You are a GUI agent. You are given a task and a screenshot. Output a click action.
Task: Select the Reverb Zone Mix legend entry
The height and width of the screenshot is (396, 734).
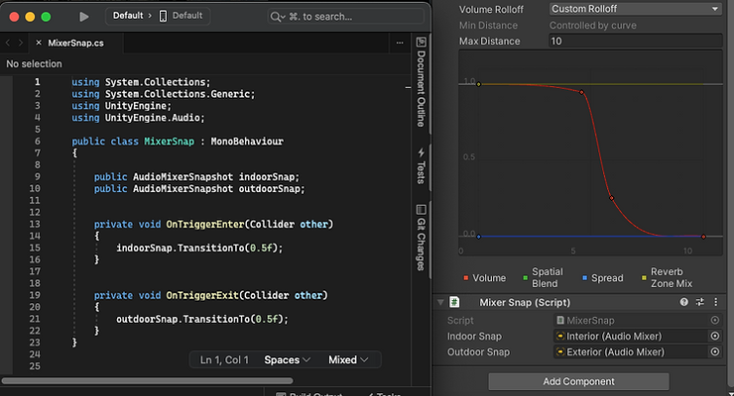[x=667, y=278]
